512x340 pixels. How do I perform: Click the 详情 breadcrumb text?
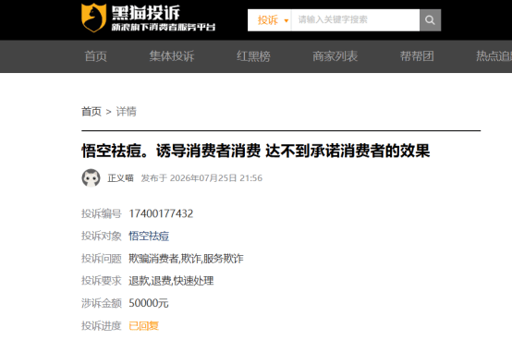click(127, 112)
